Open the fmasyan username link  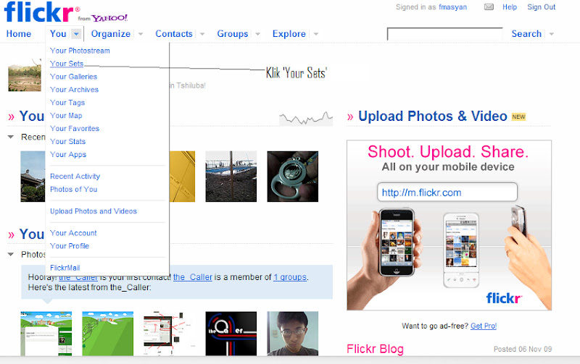point(452,7)
